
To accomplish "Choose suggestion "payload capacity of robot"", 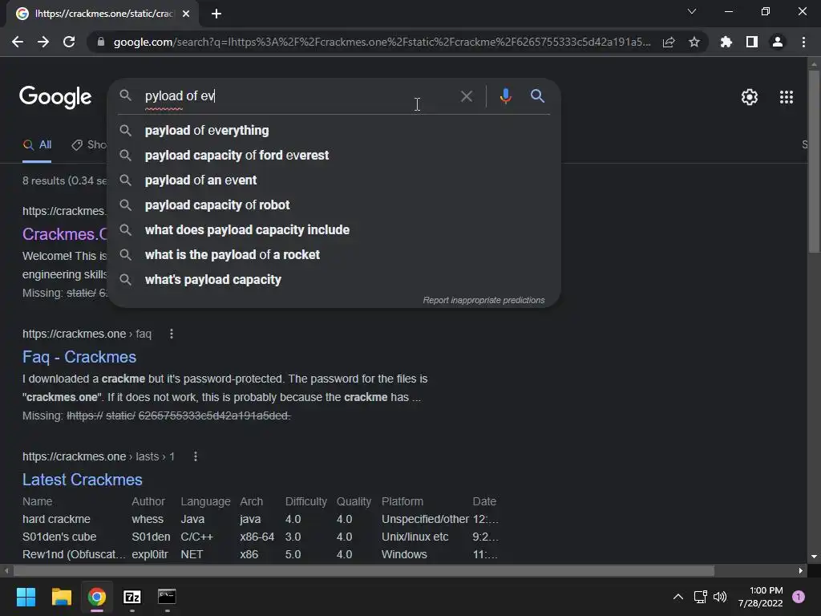I will [334, 205].
